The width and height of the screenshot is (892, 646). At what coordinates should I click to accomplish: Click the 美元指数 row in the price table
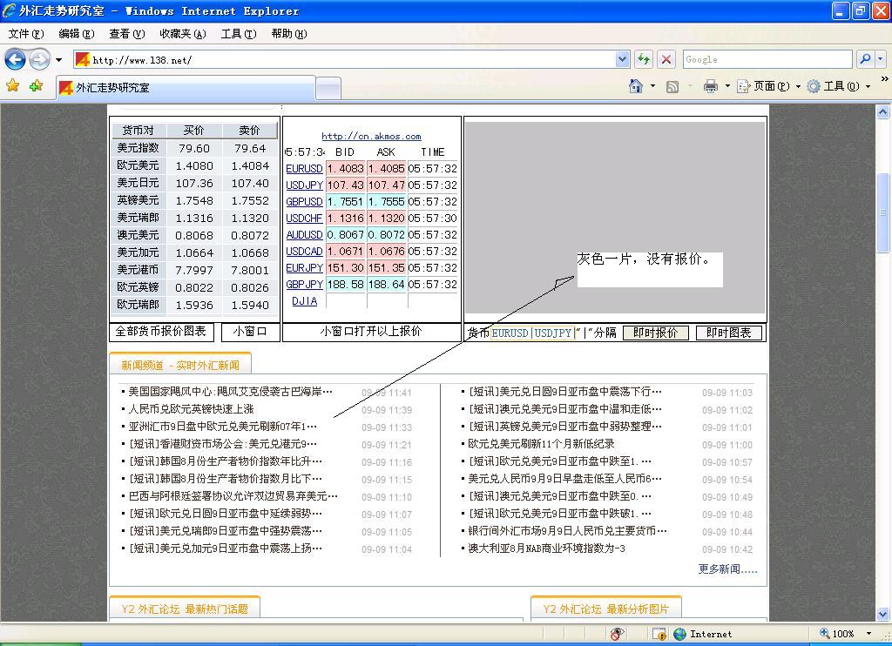pyautogui.click(x=194, y=148)
